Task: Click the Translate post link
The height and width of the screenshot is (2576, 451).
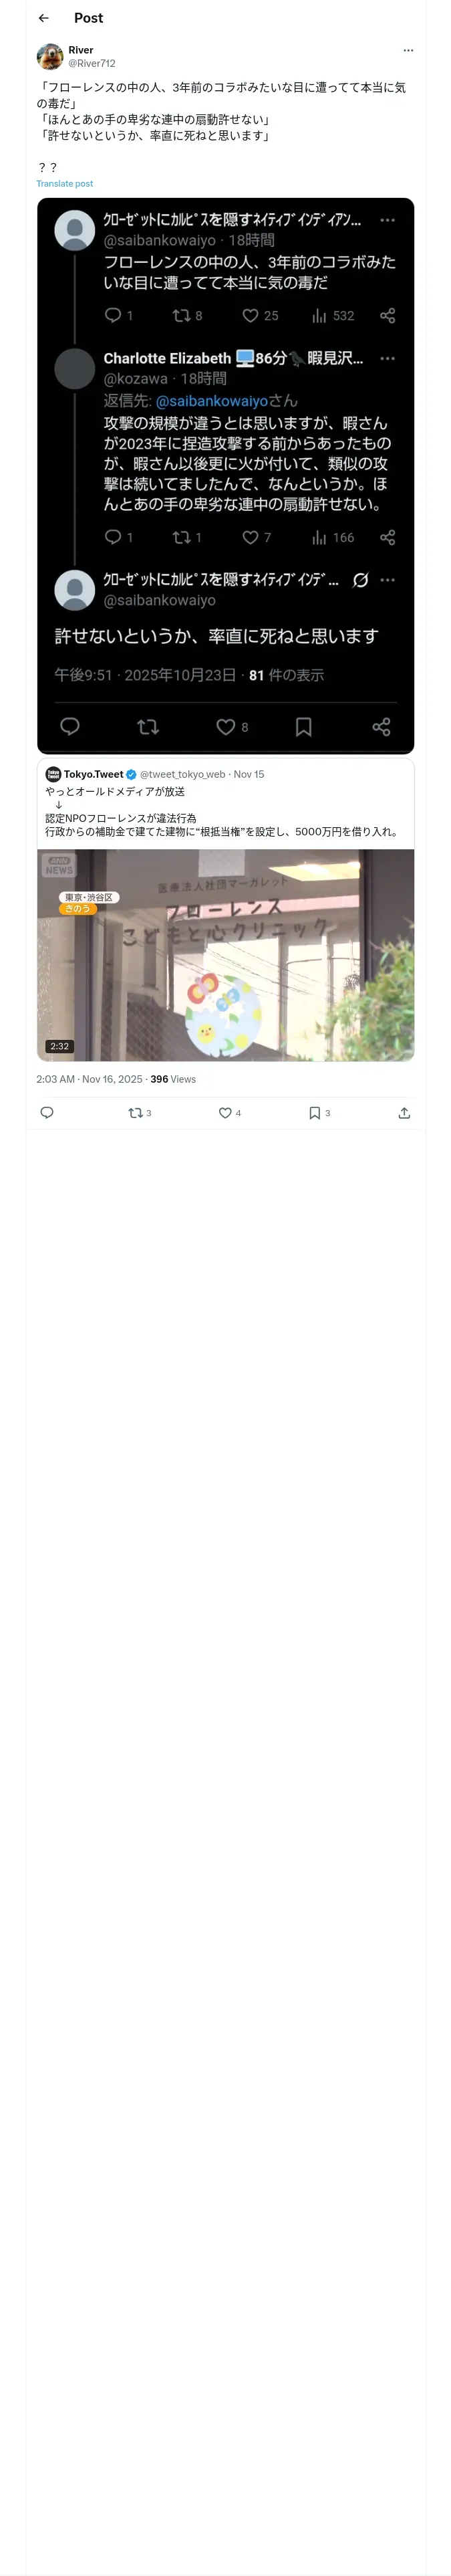Action: (64, 184)
